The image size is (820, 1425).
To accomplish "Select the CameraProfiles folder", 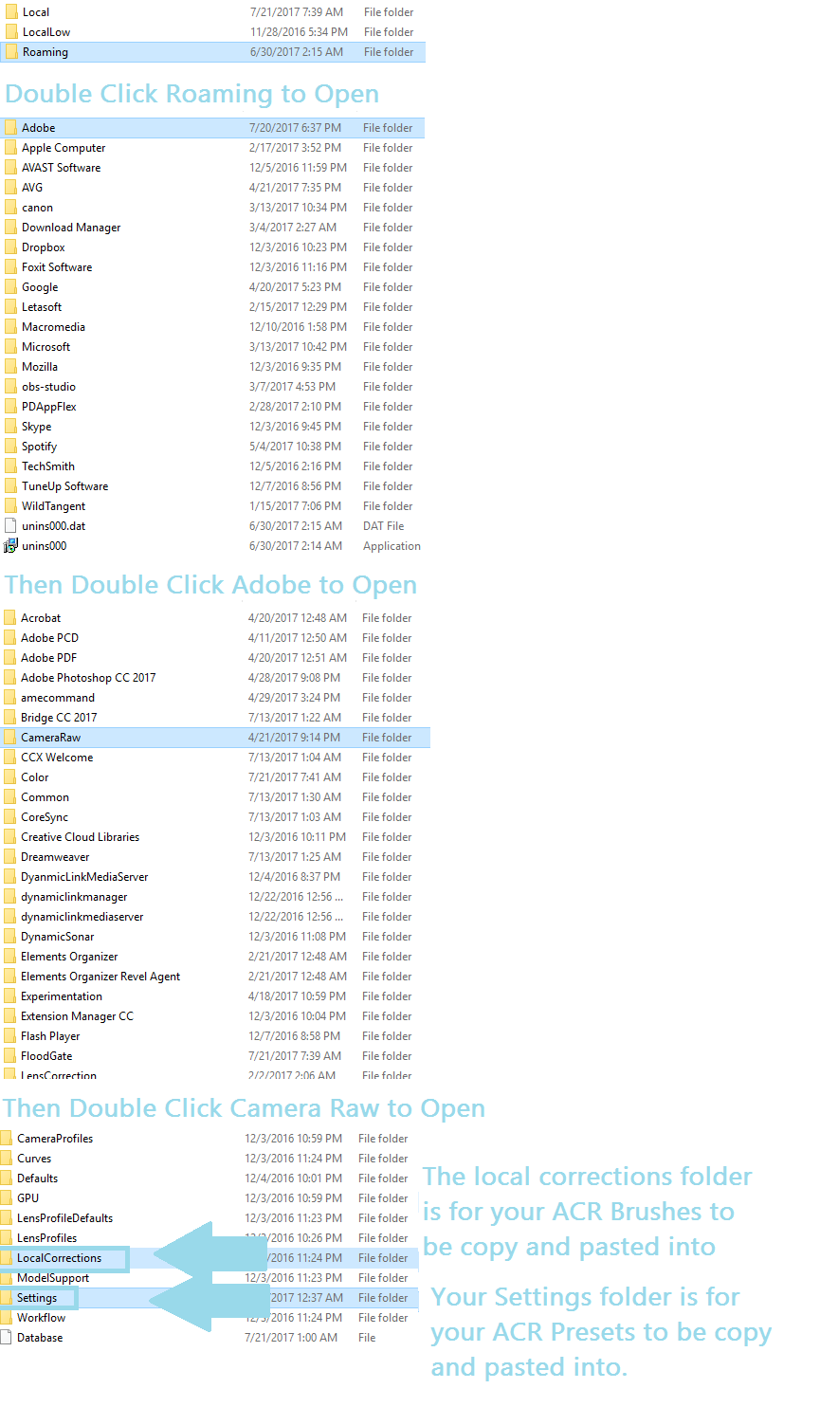I will pyautogui.click(x=55, y=1139).
